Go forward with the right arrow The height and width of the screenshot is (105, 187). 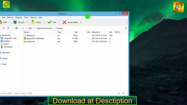[x=4, y=28]
